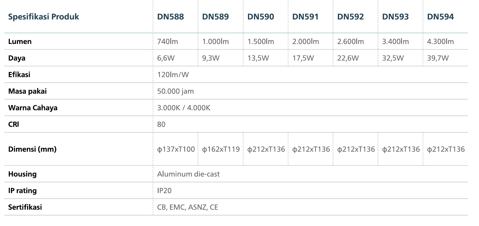Click the 32,5W Daya cell

393,58
